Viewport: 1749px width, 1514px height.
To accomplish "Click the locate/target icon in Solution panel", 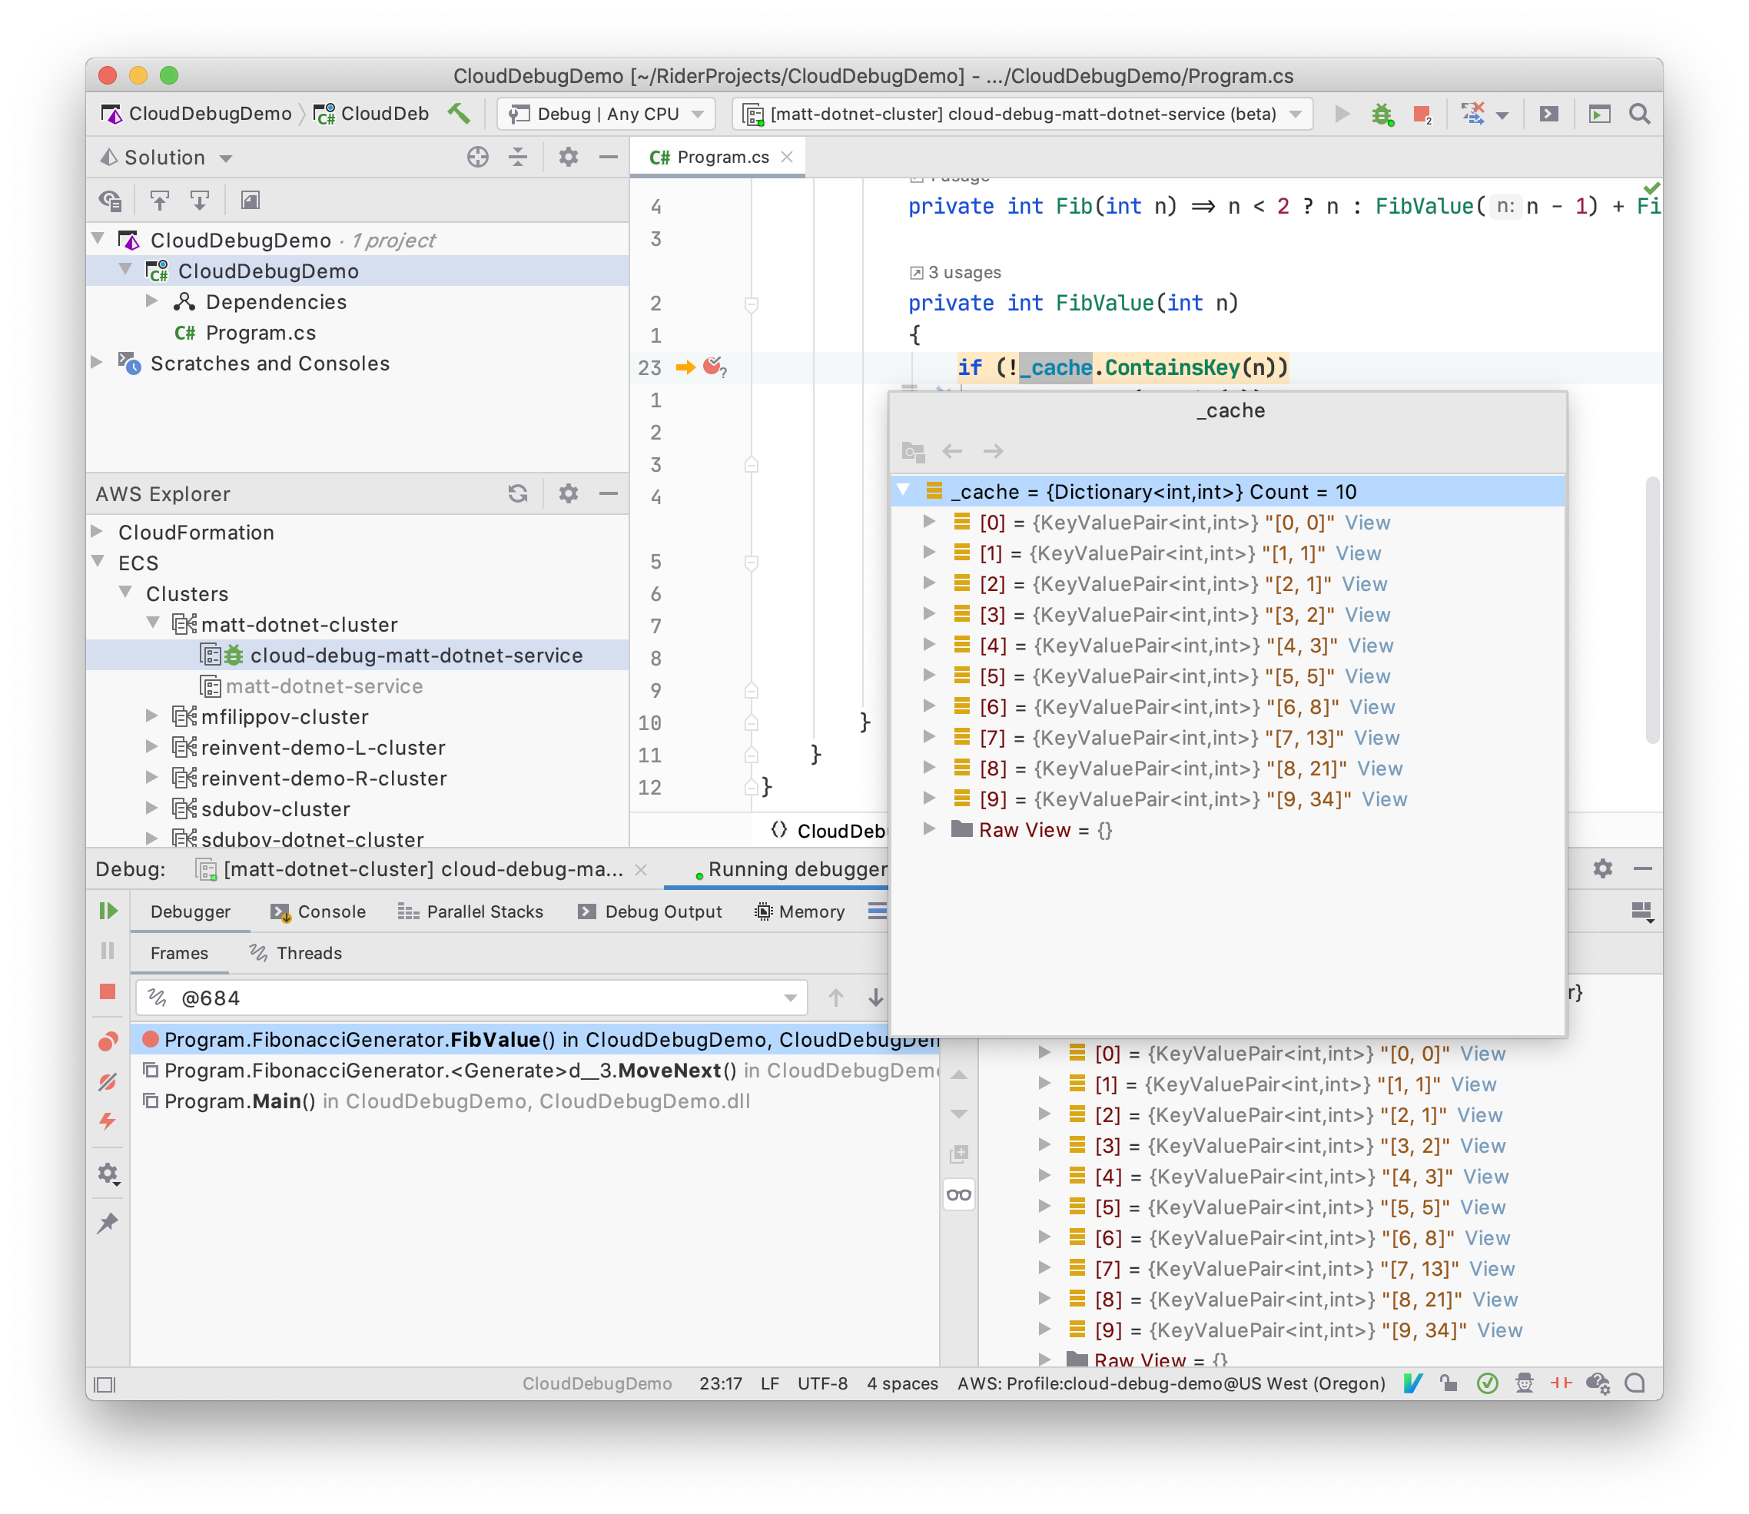I will (477, 157).
